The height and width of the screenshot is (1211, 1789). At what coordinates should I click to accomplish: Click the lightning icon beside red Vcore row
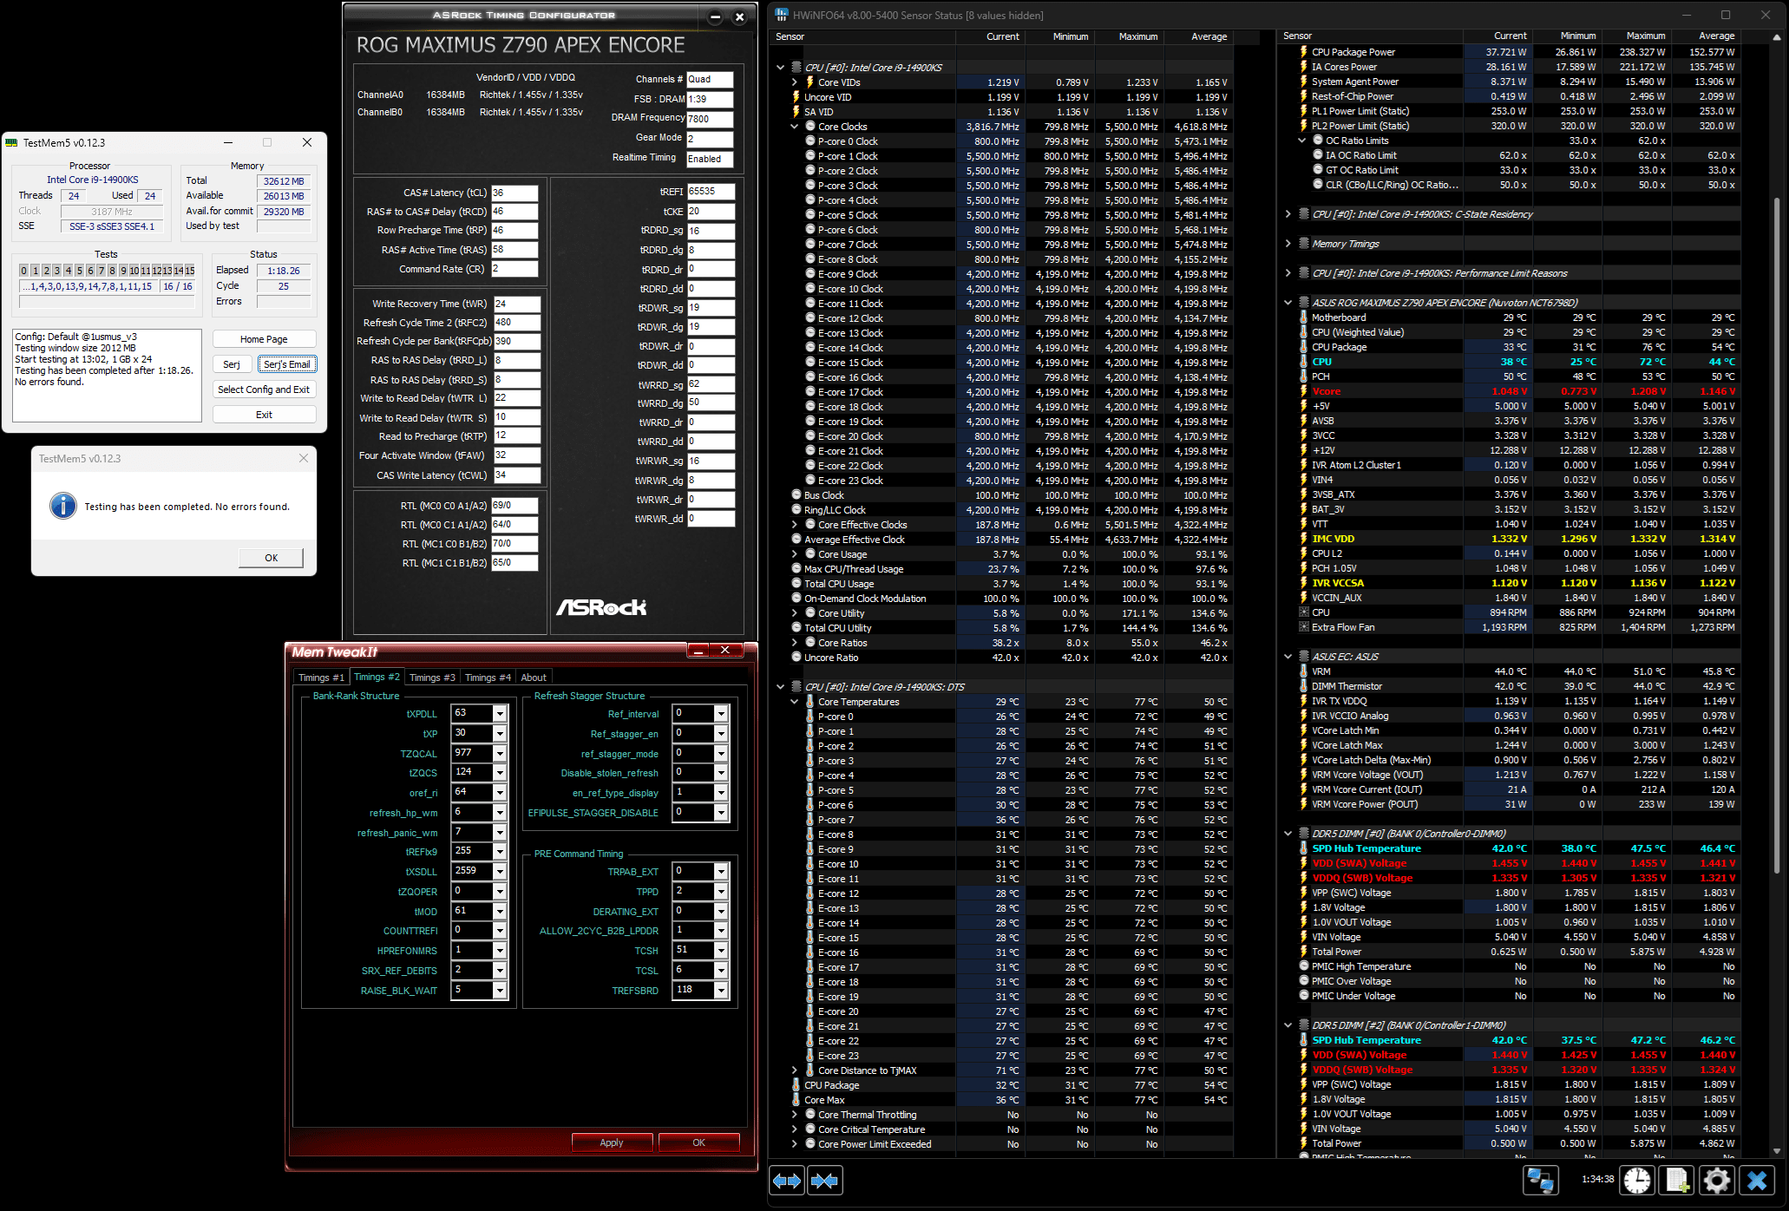tap(1303, 391)
